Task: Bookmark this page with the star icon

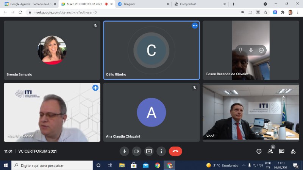Action: (x=266, y=12)
